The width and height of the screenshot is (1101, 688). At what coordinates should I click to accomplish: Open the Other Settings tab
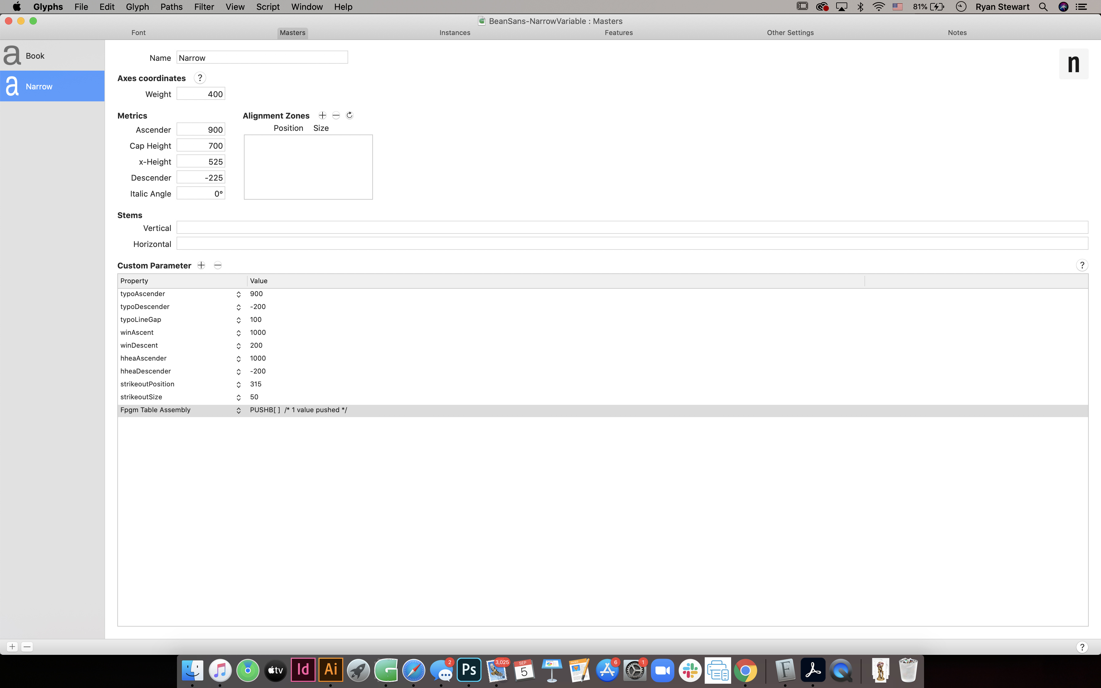(790, 33)
